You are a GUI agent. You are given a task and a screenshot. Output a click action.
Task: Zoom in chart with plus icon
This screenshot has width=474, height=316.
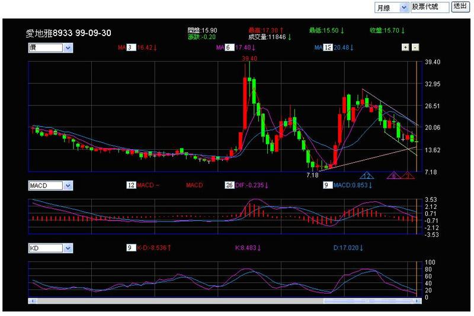[405, 47]
